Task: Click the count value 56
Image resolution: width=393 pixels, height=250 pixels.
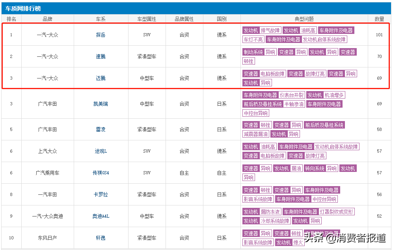Action: click(379, 194)
